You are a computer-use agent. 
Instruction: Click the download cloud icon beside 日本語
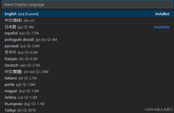(26, 27)
